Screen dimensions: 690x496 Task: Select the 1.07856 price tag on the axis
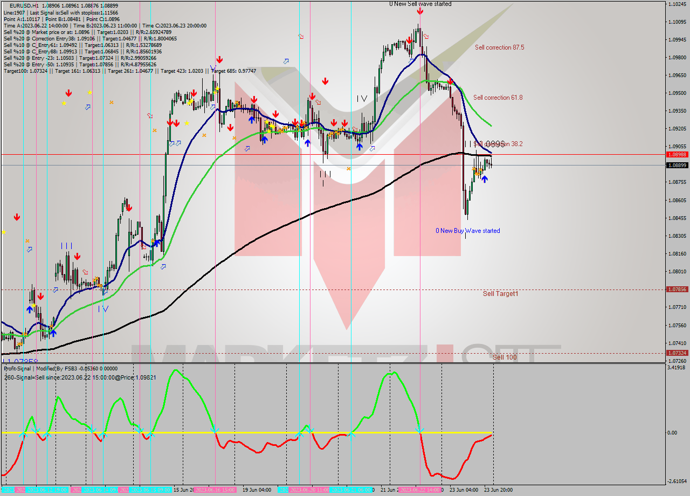[677, 289]
